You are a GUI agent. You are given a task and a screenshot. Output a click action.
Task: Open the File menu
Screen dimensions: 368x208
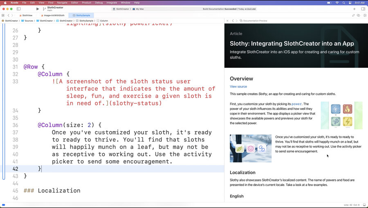coord(24,2)
